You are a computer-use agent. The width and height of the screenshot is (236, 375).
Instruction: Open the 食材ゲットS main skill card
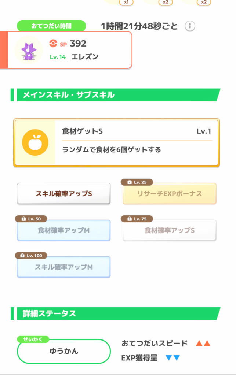(116, 142)
